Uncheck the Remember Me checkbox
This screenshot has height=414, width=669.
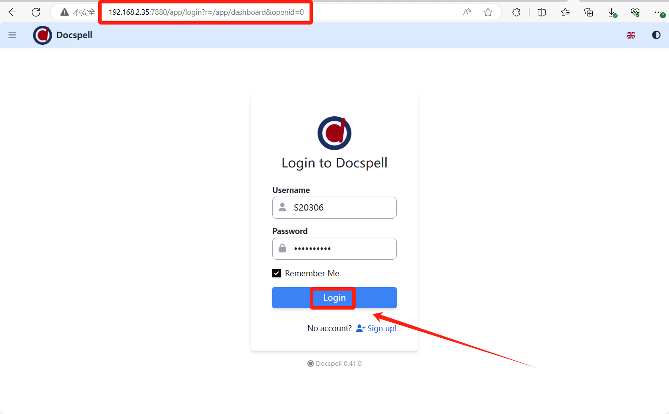[276, 274]
